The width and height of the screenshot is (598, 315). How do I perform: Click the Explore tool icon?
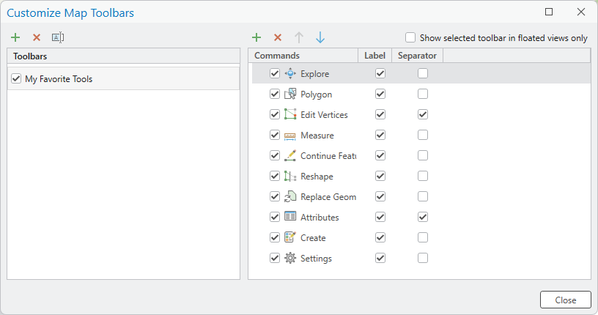290,73
